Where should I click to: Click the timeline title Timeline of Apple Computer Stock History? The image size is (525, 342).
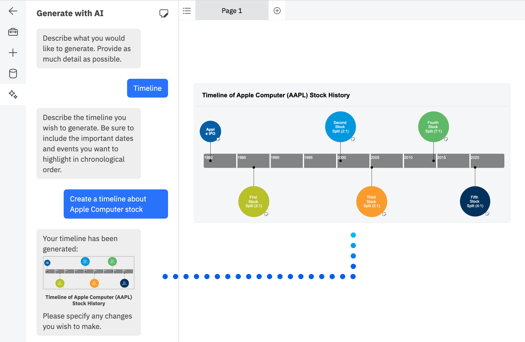pos(276,95)
